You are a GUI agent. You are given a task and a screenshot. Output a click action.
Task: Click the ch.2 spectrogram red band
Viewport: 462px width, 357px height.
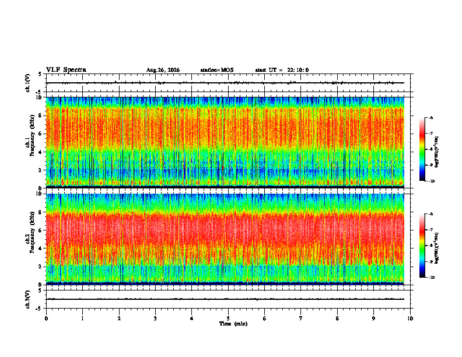coord(225,239)
